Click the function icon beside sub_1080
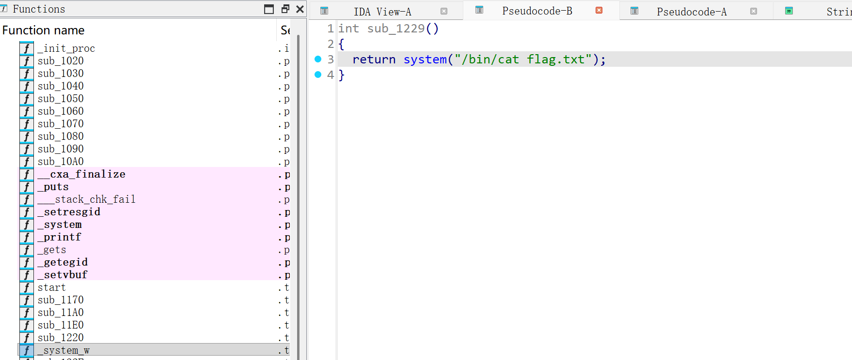The height and width of the screenshot is (360, 852). [27, 136]
